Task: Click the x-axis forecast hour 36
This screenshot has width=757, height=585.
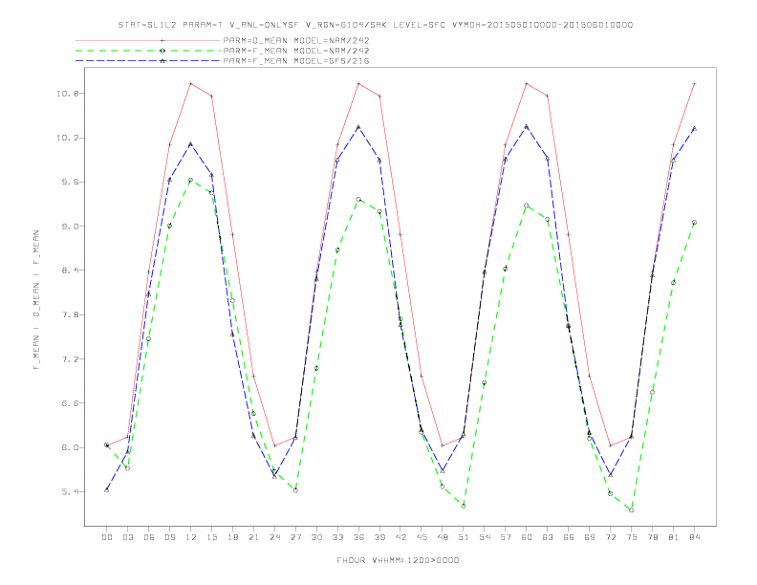Action: pos(358,537)
